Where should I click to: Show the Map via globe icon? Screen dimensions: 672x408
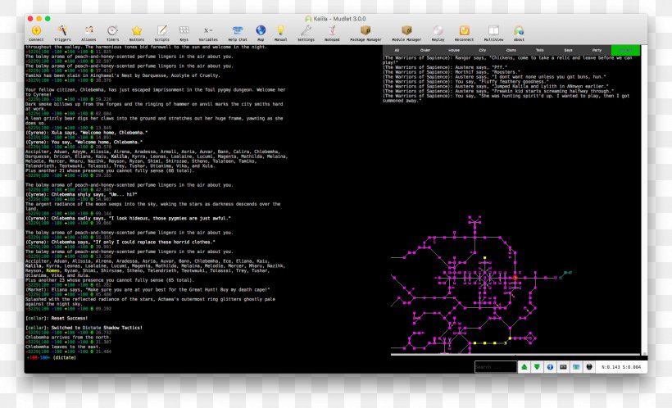pyautogui.click(x=261, y=33)
